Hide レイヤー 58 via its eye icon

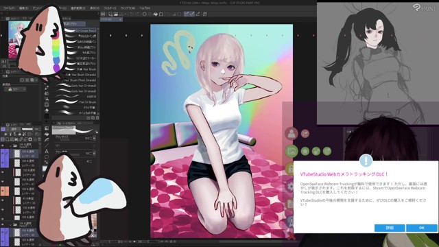tap(3, 163)
